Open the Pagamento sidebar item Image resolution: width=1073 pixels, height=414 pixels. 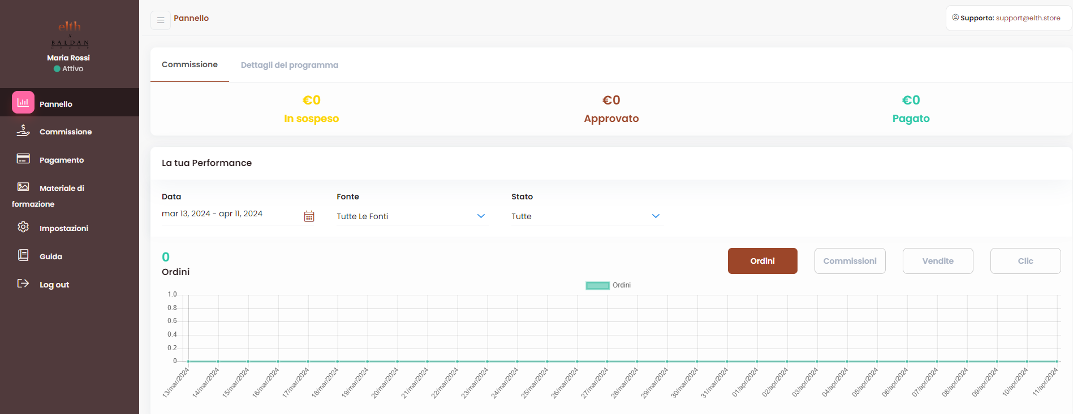[70, 159]
